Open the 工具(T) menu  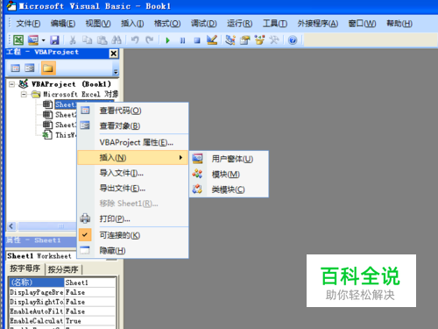point(275,24)
